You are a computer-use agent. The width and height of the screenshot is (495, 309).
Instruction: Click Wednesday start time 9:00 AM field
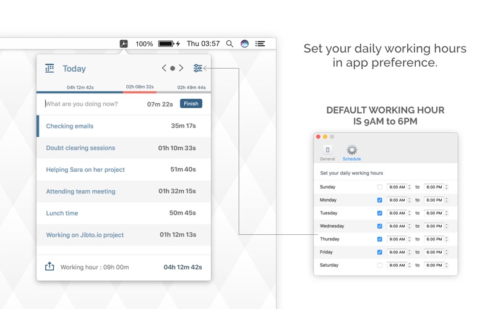(x=397, y=226)
